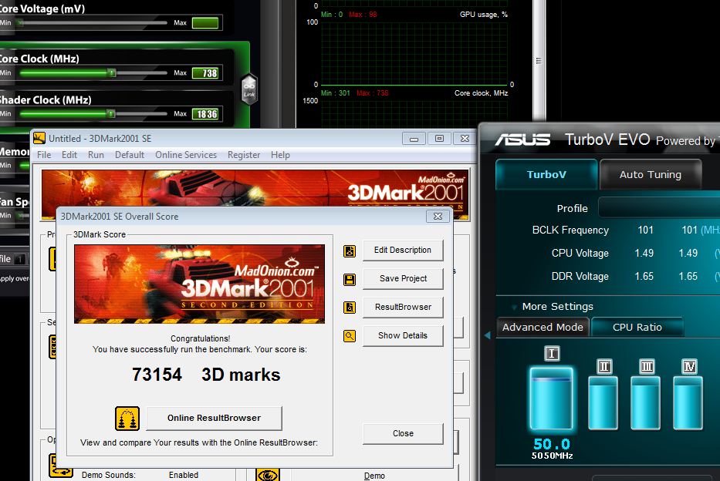Viewport: 720px width, 481px height.
Task: Click the Shader Clock value field 1836
Action: 205,114
